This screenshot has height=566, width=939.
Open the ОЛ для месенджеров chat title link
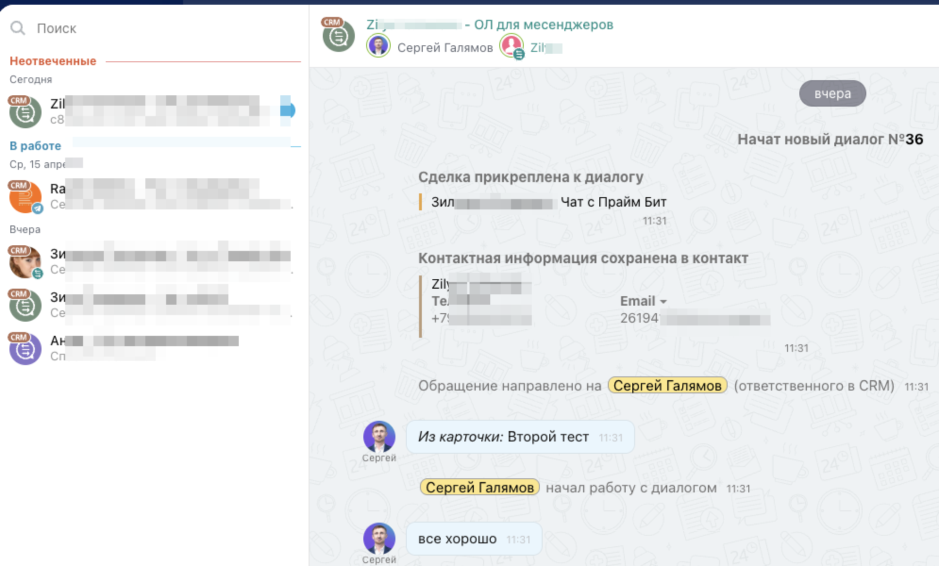click(x=543, y=25)
